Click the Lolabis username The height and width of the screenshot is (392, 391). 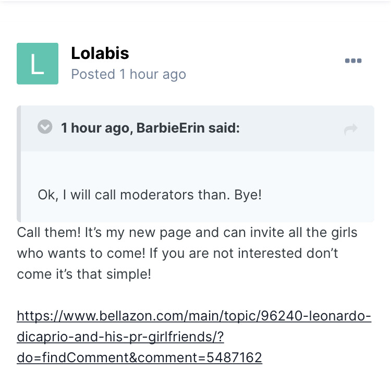tap(100, 53)
